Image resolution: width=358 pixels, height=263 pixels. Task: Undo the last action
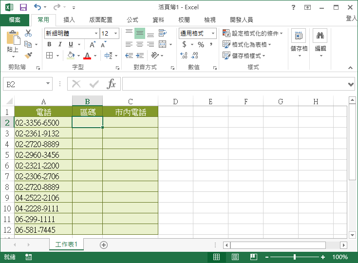tap(38, 7)
